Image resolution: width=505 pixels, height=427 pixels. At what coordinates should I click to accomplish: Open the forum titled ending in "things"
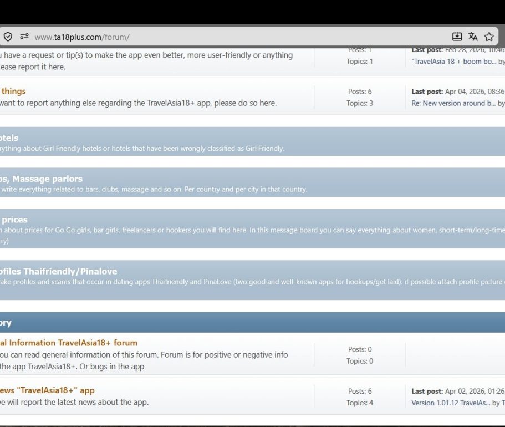[x=13, y=91]
